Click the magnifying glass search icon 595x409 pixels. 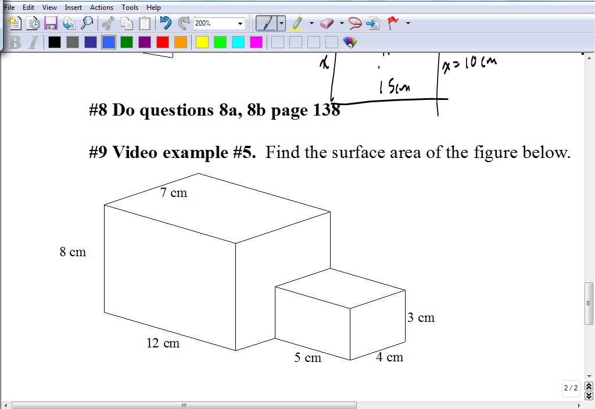pos(87,23)
